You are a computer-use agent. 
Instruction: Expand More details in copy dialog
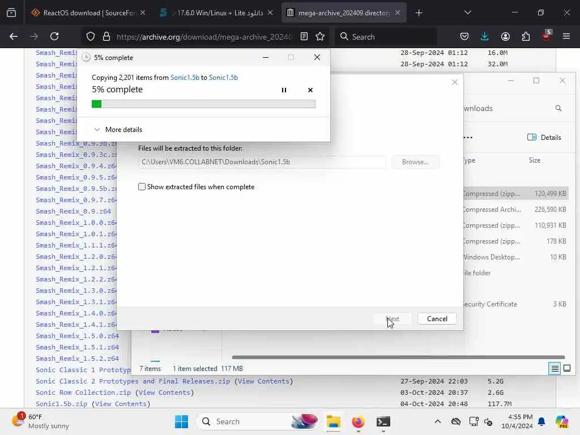pos(118,130)
